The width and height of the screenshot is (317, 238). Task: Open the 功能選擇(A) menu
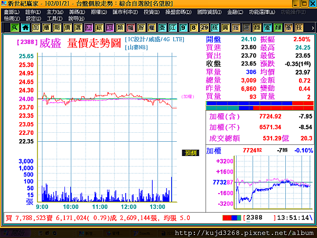262,12
